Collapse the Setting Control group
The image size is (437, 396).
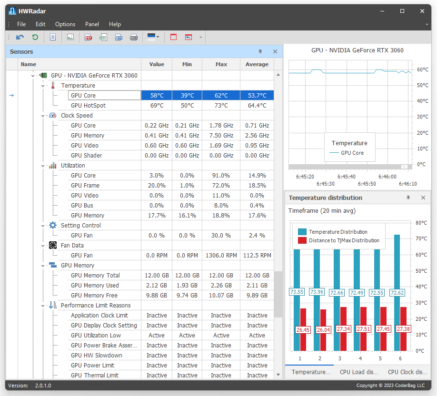(43, 226)
